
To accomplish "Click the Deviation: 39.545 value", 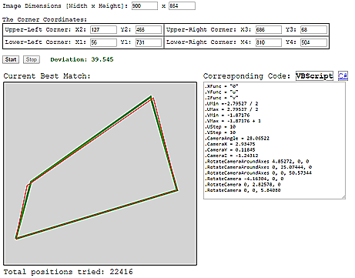I will point(82,59).
